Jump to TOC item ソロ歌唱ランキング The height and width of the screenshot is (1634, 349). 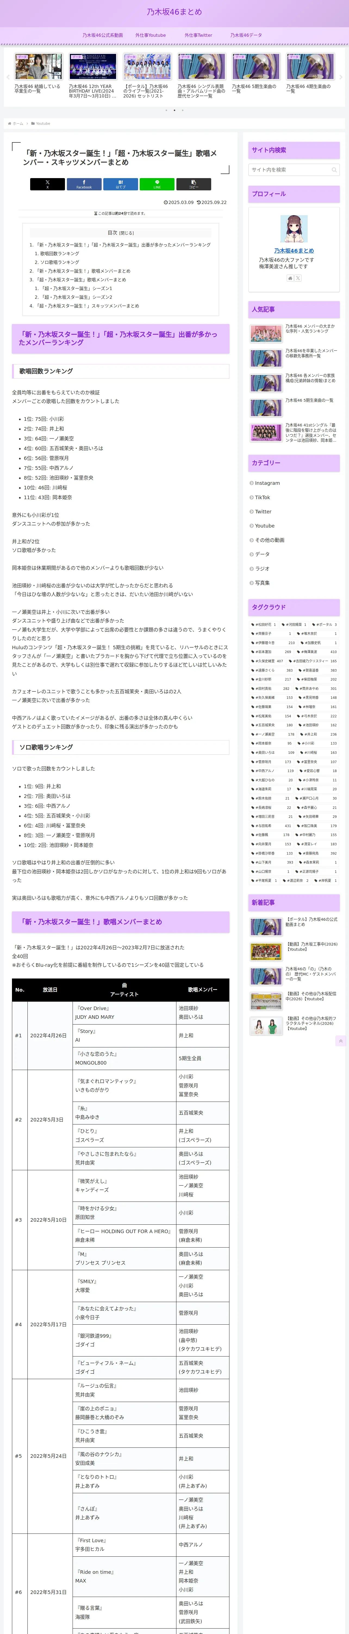click(60, 262)
